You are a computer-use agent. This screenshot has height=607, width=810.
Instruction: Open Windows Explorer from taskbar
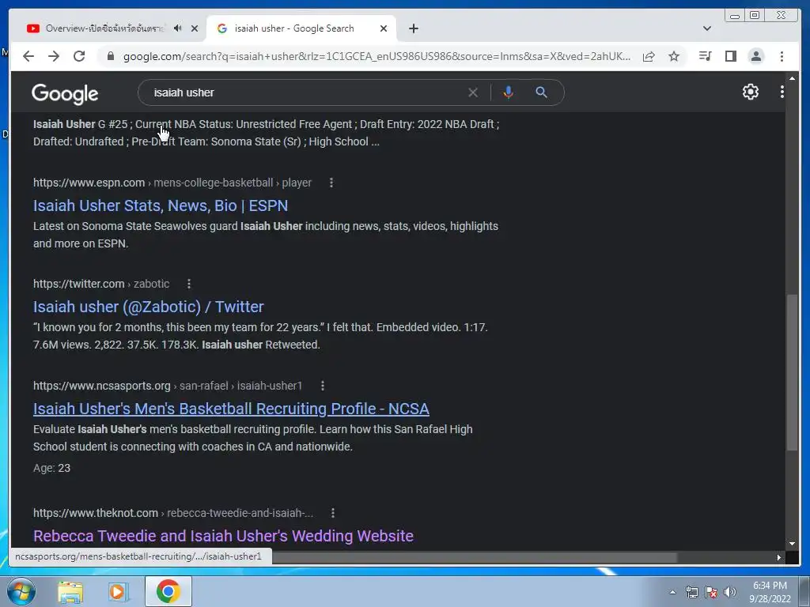[70, 591]
